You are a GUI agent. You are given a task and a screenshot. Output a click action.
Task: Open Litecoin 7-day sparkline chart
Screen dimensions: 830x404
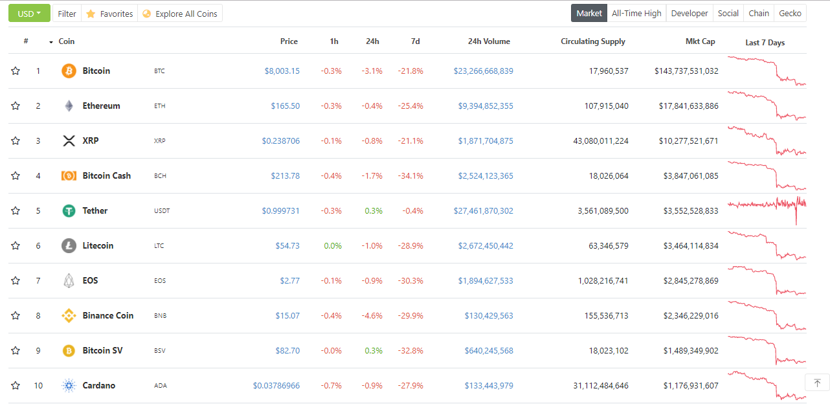[x=767, y=246]
